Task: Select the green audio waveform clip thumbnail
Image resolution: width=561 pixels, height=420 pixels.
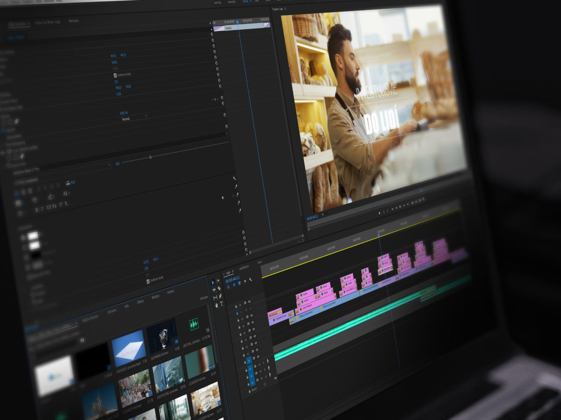Action: 193,323
